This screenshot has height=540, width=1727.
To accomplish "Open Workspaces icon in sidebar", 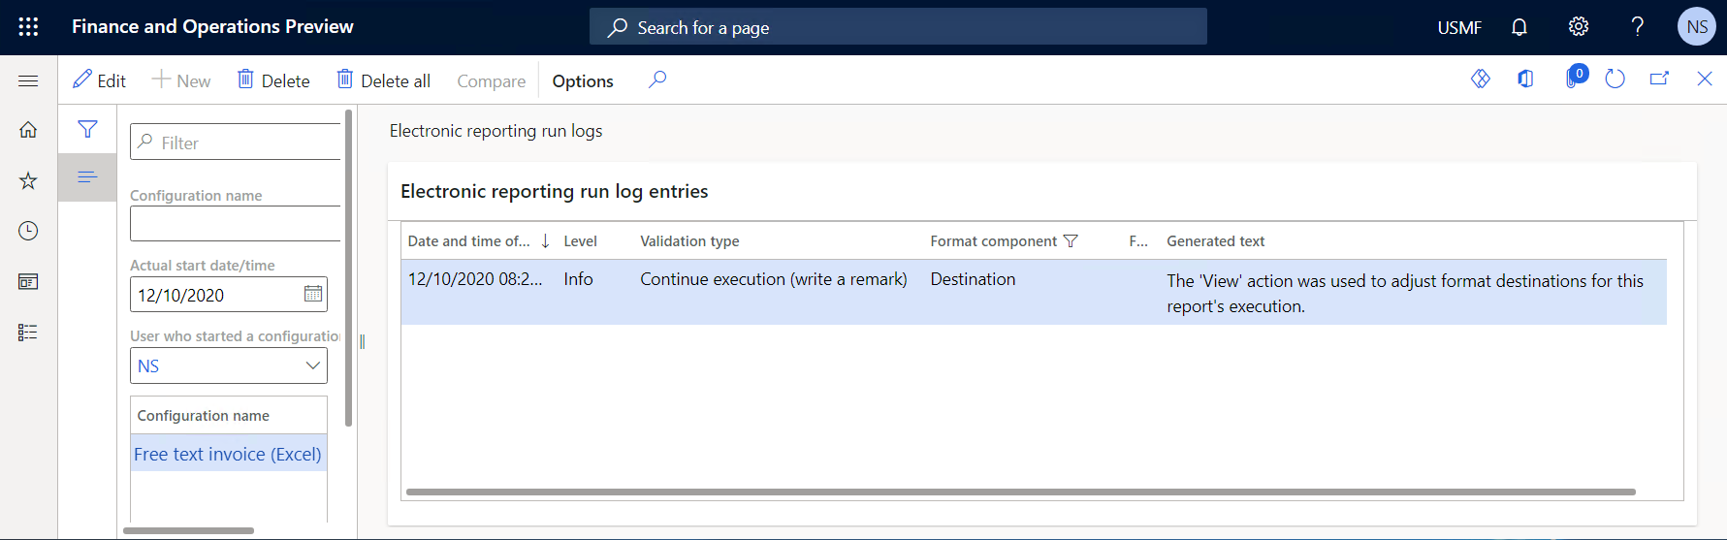I will [28, 281].
